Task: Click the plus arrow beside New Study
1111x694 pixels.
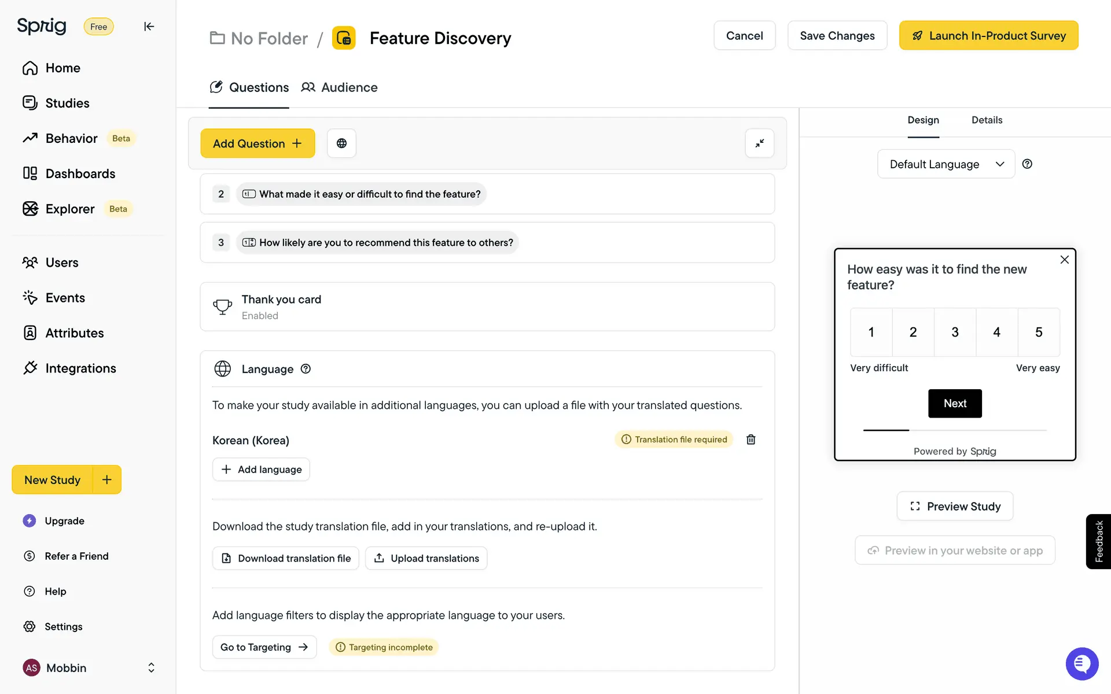Action: coord(107,479)
